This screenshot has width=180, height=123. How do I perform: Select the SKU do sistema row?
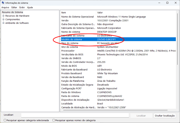click(118, 47)
